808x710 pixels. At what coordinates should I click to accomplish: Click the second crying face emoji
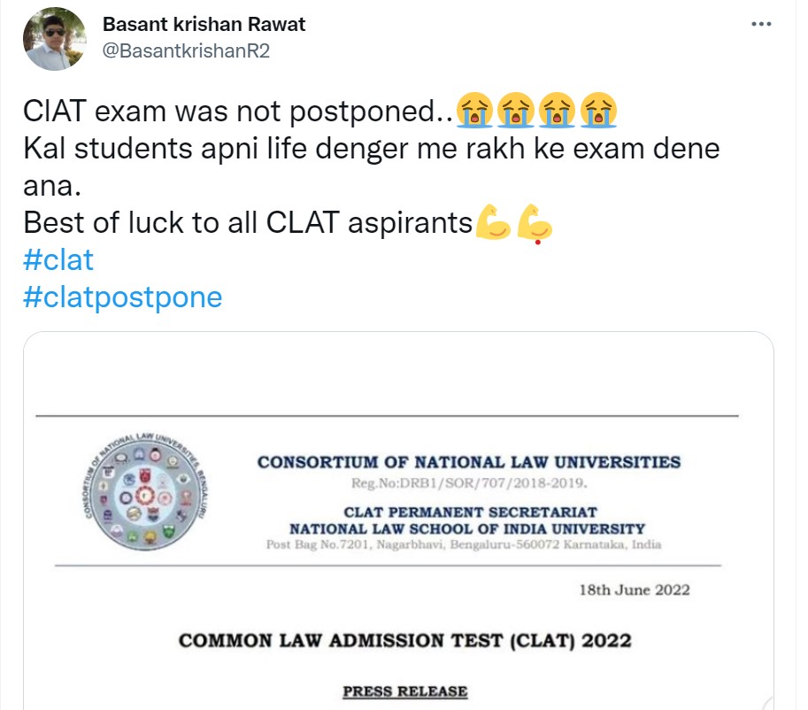point(516,113)
